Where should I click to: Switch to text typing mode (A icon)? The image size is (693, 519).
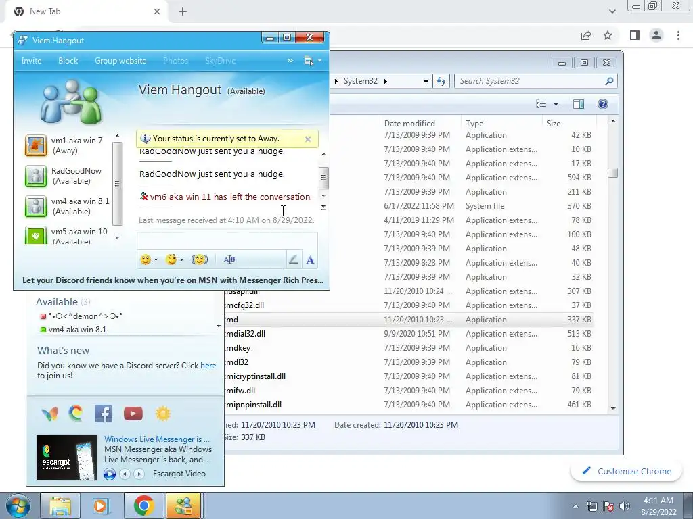click(x=310, y=260)
